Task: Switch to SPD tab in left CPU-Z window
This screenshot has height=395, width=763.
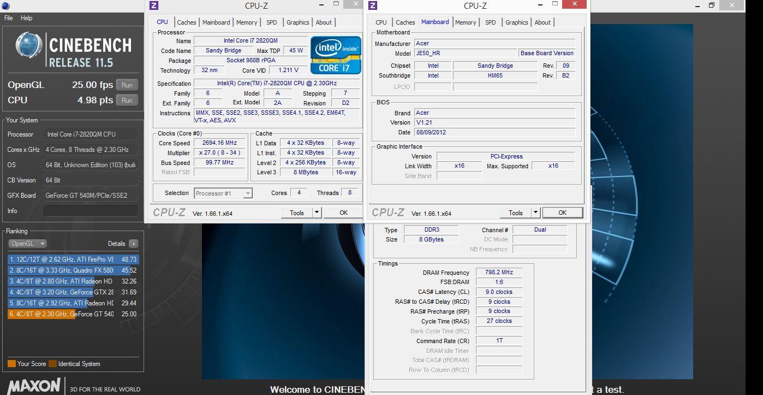Action: tap(272, 22)
